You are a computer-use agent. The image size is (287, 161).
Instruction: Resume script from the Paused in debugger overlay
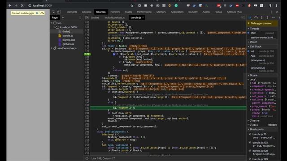(37, 13)
